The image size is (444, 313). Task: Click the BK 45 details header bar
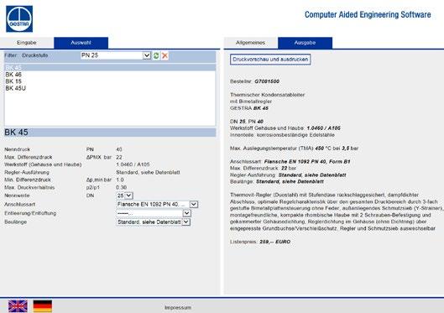click(x=110, y=133)
